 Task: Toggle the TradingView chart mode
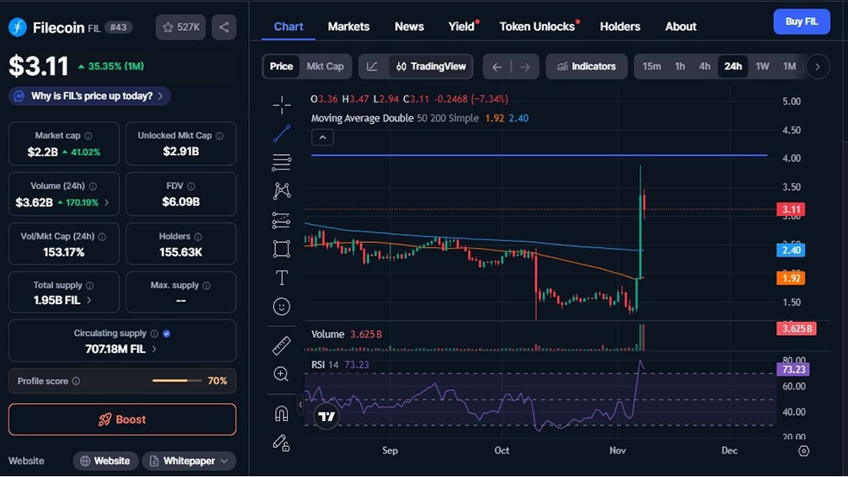click(431, 66)
